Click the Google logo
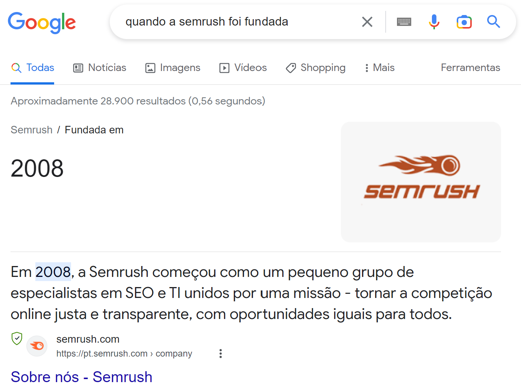 pos(42,23)
